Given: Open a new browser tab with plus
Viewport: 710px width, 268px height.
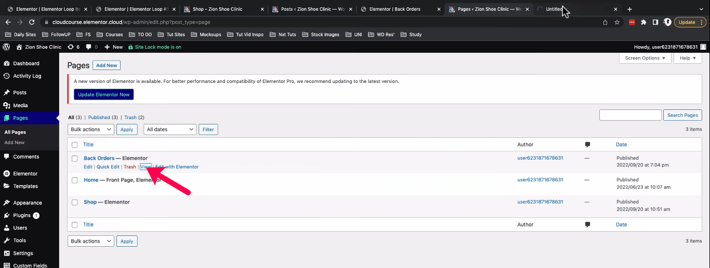Looking at the screenshot, I should 629,9.
